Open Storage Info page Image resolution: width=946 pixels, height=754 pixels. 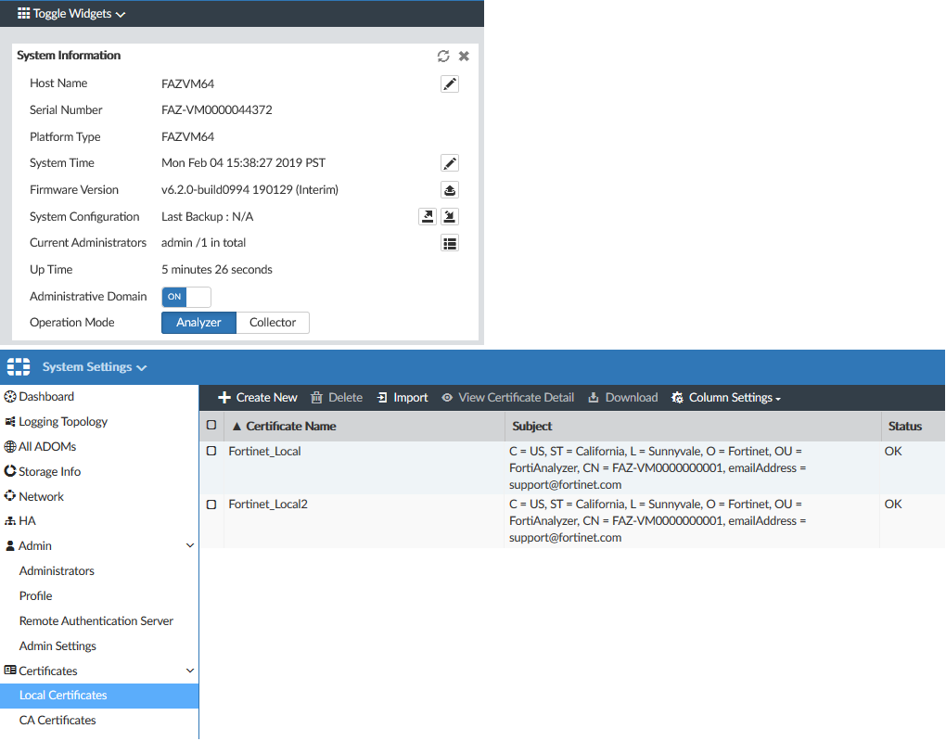[x=49, y=472]
